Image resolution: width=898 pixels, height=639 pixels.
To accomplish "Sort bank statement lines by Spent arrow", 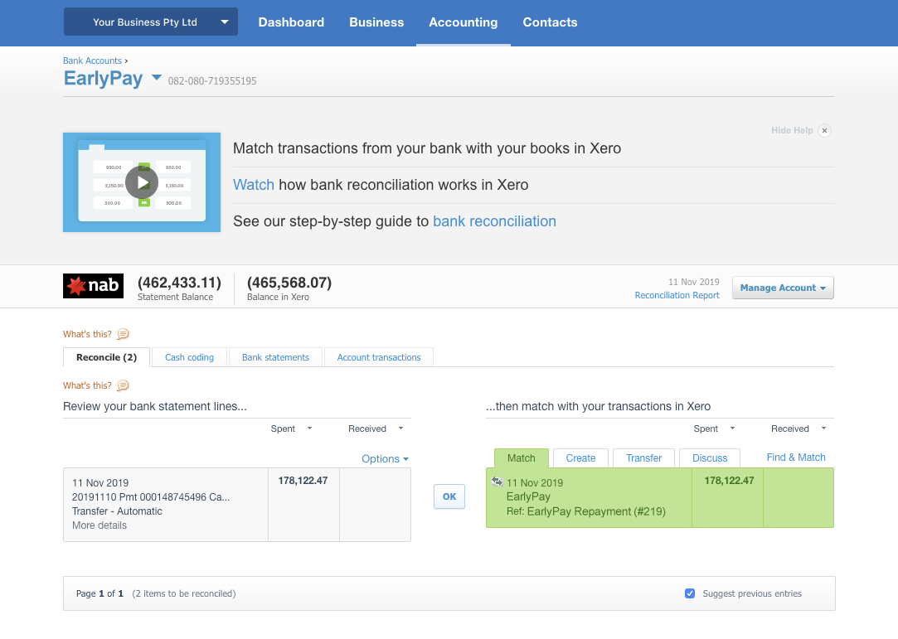I will point(309,428).
